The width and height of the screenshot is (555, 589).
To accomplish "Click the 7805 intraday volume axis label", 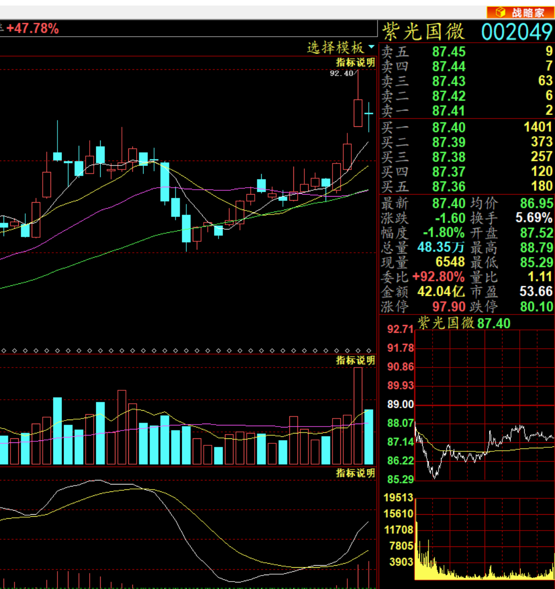I will coord(401,546).
